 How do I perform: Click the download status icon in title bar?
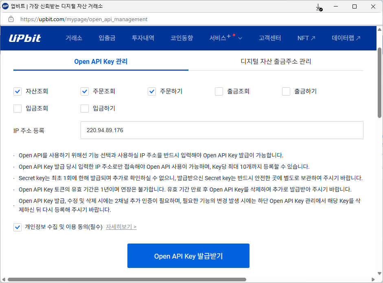tap(319, 7)
